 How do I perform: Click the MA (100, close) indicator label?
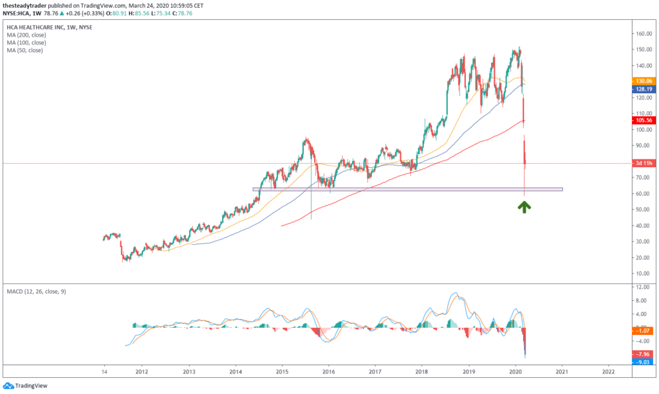tap(26, 42)
